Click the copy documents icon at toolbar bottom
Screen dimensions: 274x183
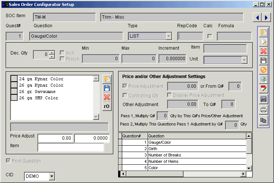click(x=264, y=120)
